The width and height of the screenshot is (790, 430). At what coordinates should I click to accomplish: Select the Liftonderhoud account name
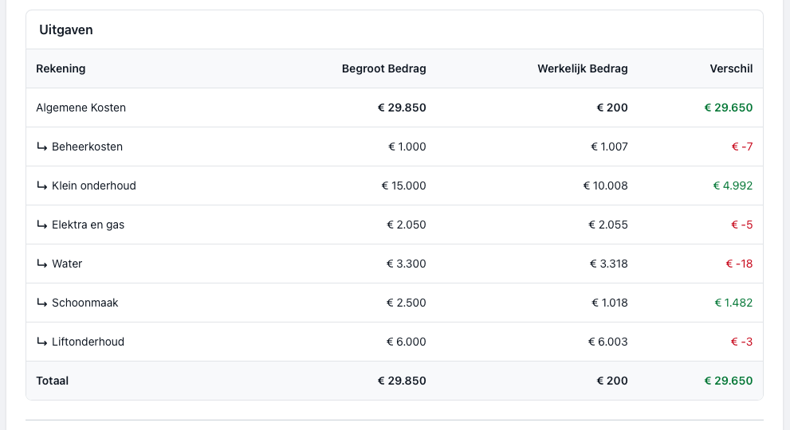[x=88, y=342]
